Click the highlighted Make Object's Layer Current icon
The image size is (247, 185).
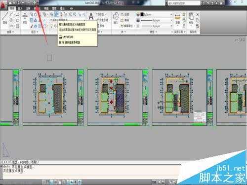click(56, 14)
